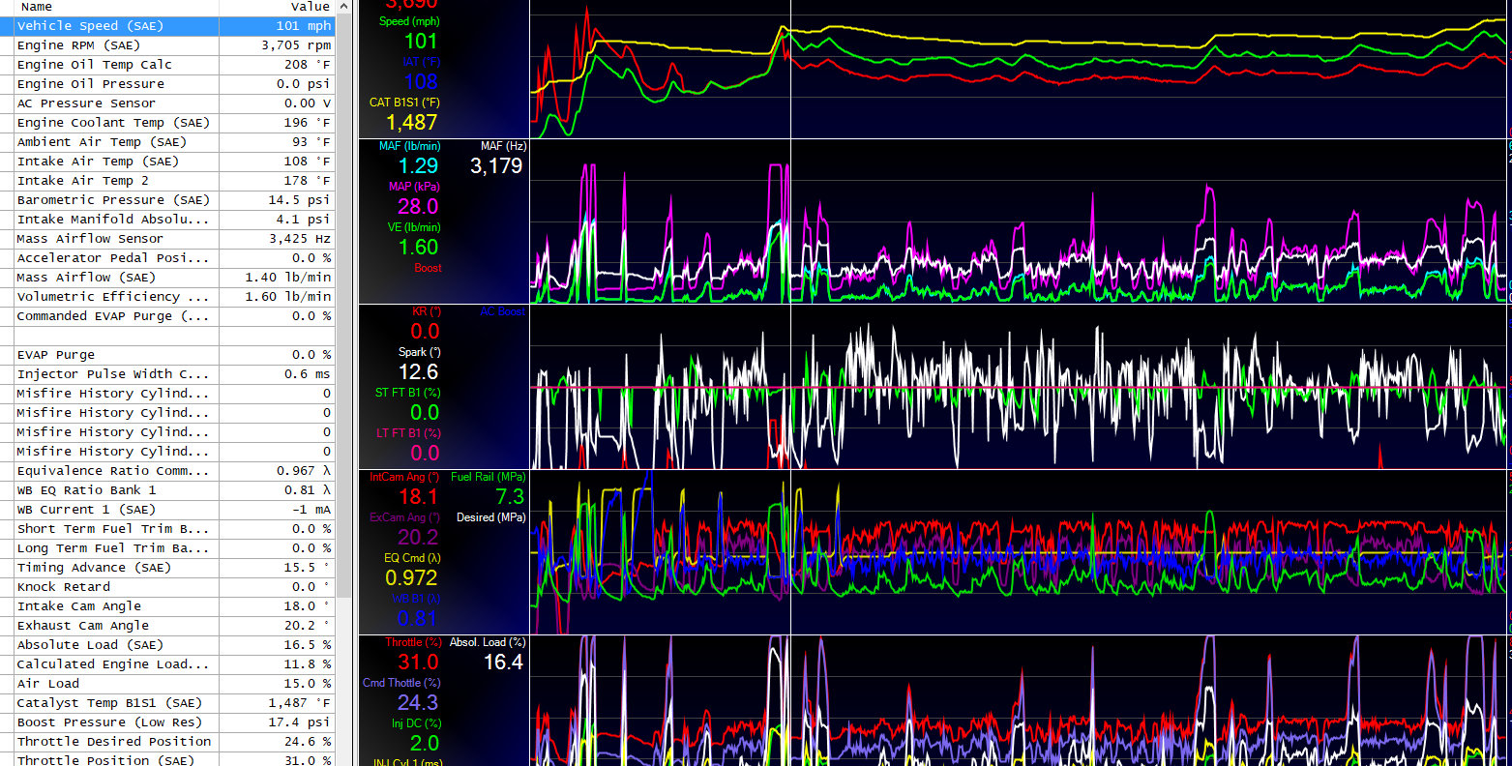Image resolution: width=1512 pixels, height=766 pixels.
Task: Click the LT FT B1 (%) legend label
Action: (408, 433)
